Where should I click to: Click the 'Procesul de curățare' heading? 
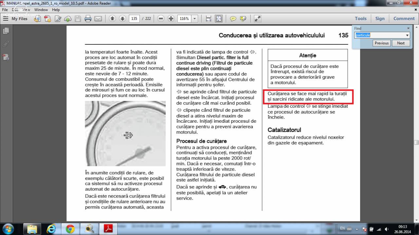tap(202, 141)
